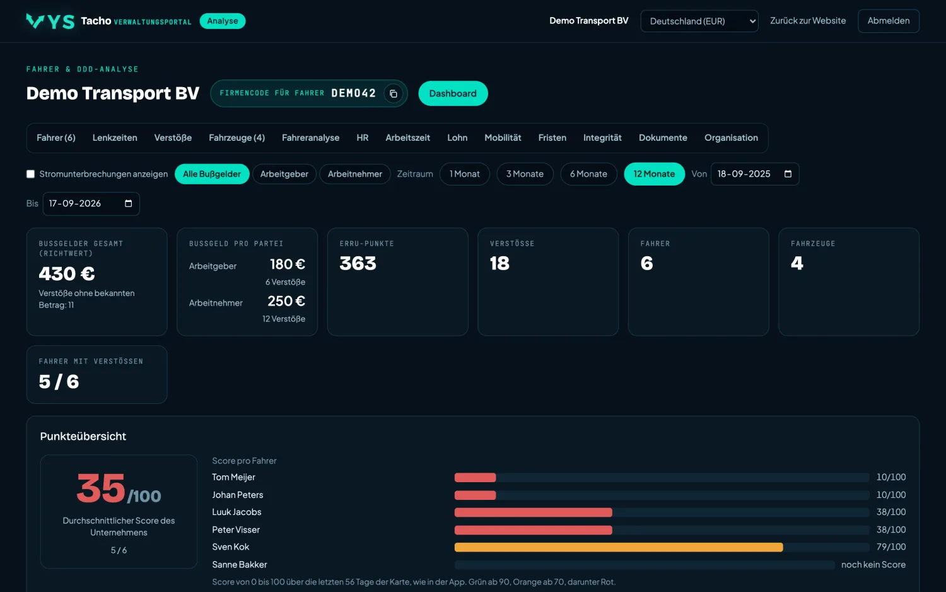Open the Fahrer (6) tab
946x592 pixels.
(x=56, y=138)
